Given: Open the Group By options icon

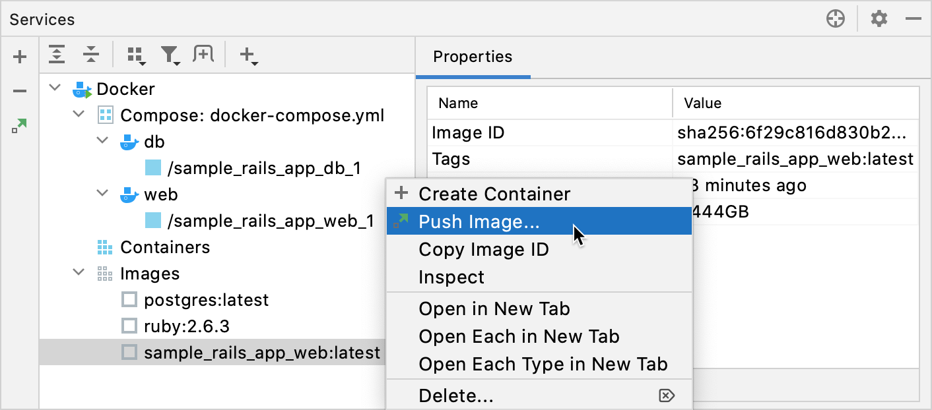Looking at the screenshot, I should pos(136,55).
